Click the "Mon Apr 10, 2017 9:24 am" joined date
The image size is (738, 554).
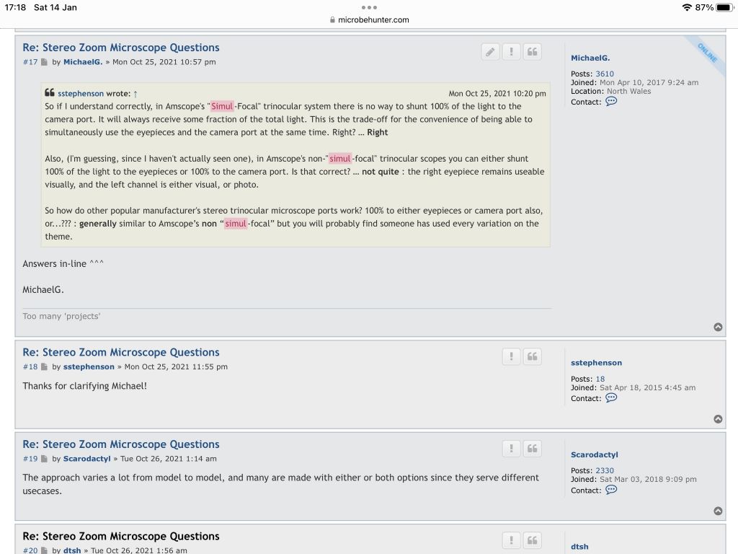tap(649, 82)
